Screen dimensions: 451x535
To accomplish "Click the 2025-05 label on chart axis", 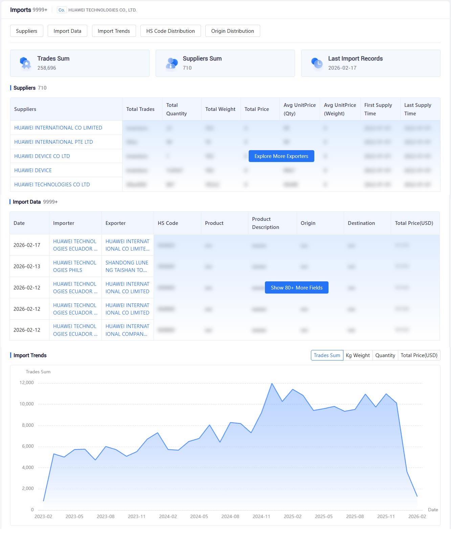I will pos(324,516).
